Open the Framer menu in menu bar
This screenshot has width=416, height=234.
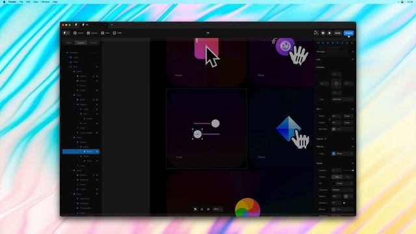point(12,1)
